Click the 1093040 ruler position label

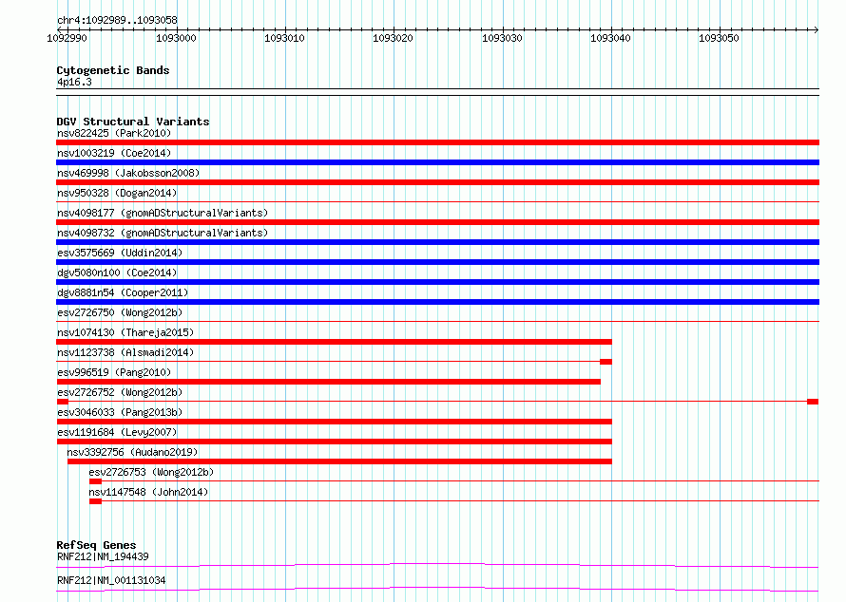(610, 38)
